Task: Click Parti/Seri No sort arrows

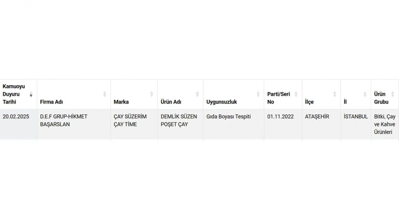Action: [296, 94]
